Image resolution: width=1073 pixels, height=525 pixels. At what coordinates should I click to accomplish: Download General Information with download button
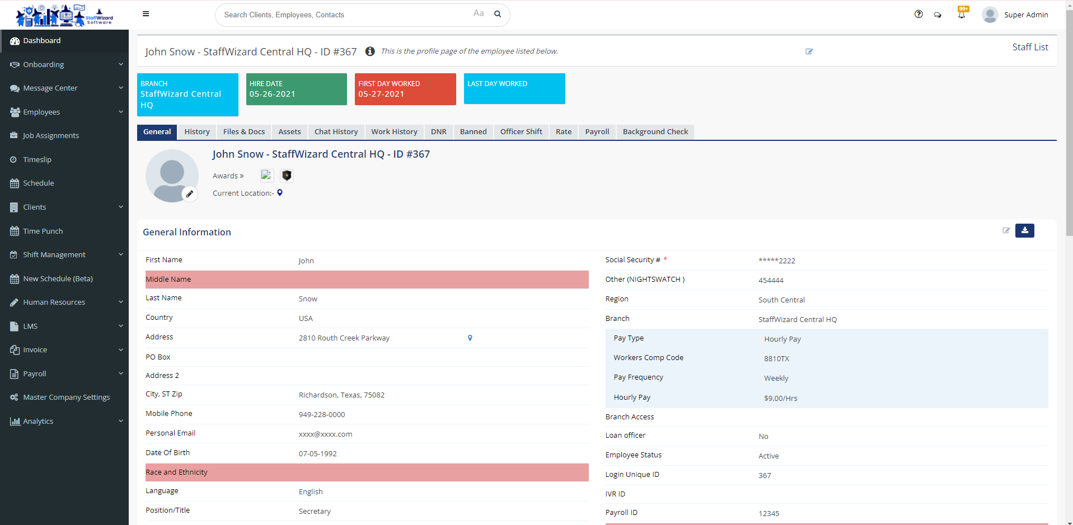(1024, 230)
